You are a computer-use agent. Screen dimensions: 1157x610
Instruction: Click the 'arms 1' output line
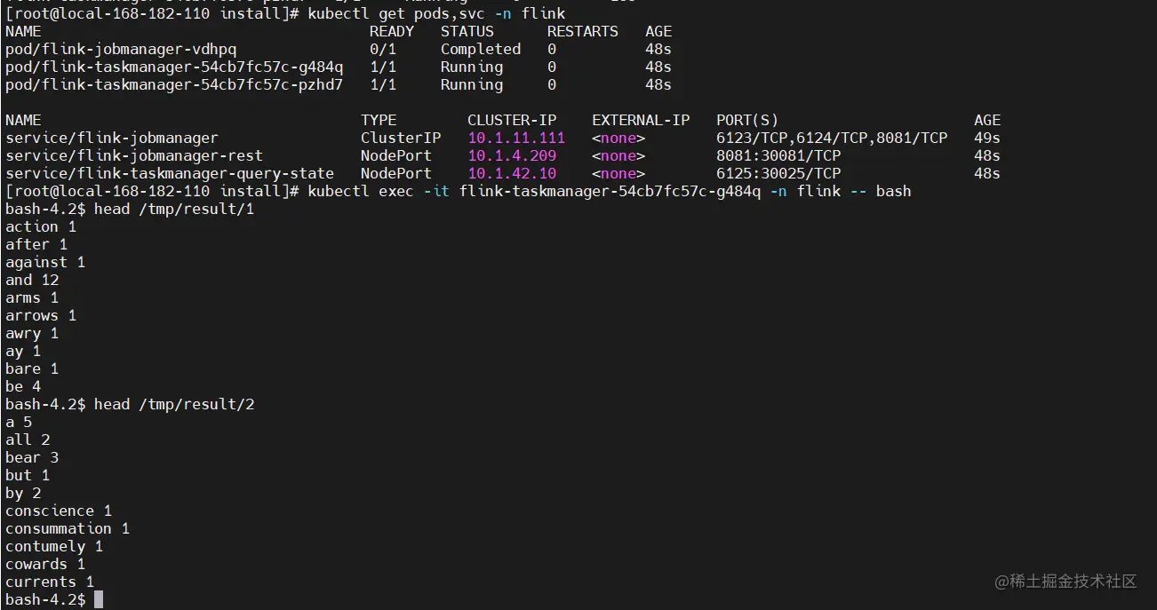(x=32, y=298)
